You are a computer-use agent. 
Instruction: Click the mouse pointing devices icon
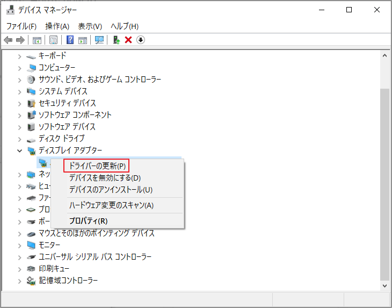[31, 234]
